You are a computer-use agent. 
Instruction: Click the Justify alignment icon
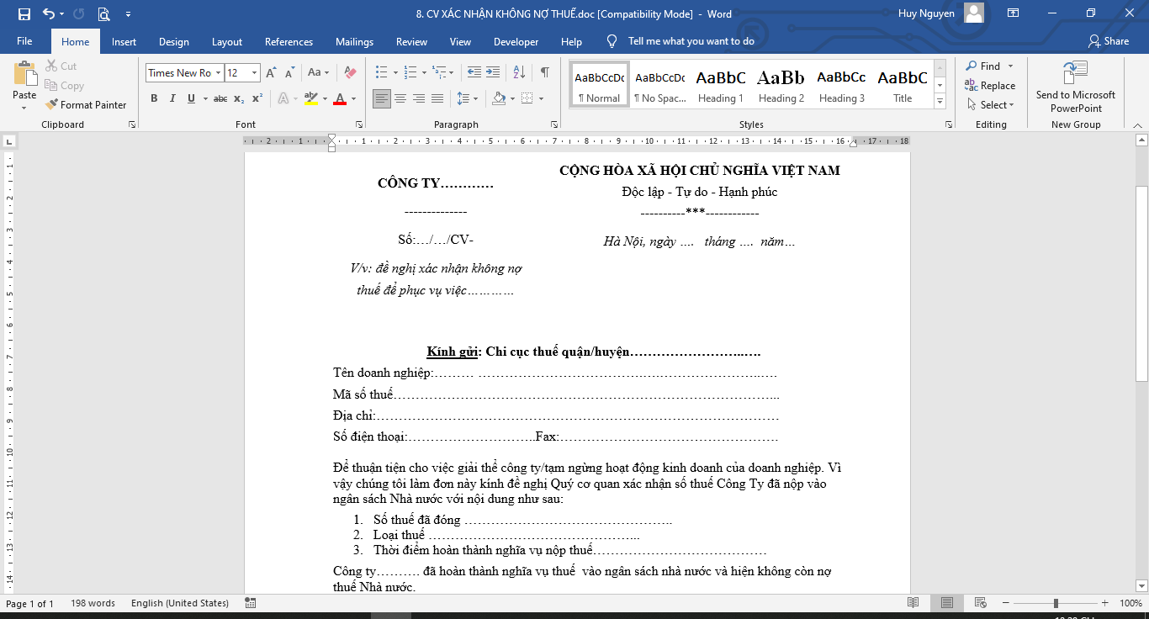pyautogui.click(x=437, y=99)
